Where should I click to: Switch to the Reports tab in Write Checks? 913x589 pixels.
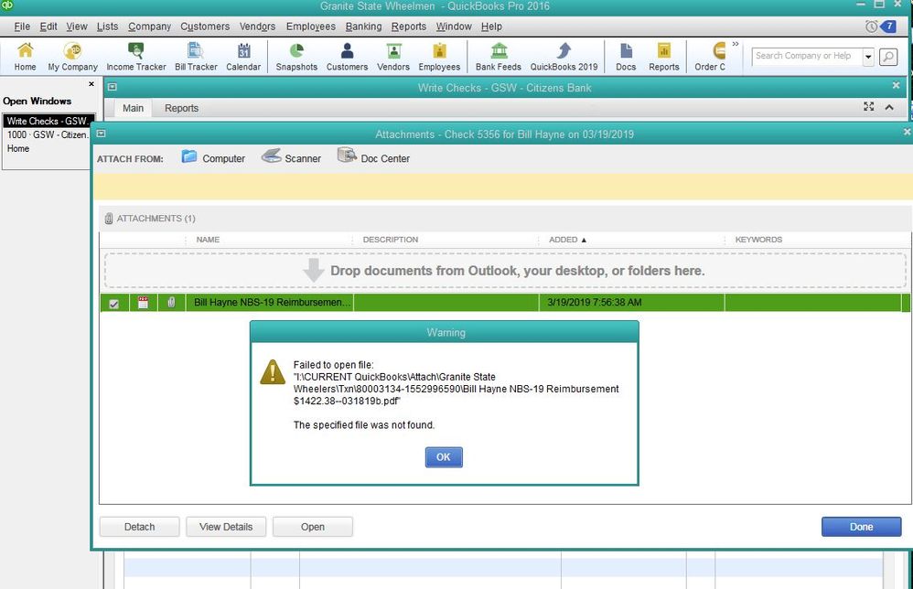[182, 108]
